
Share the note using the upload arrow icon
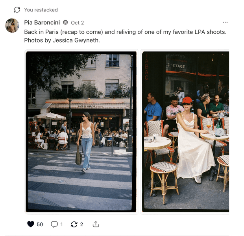[96, 224]
